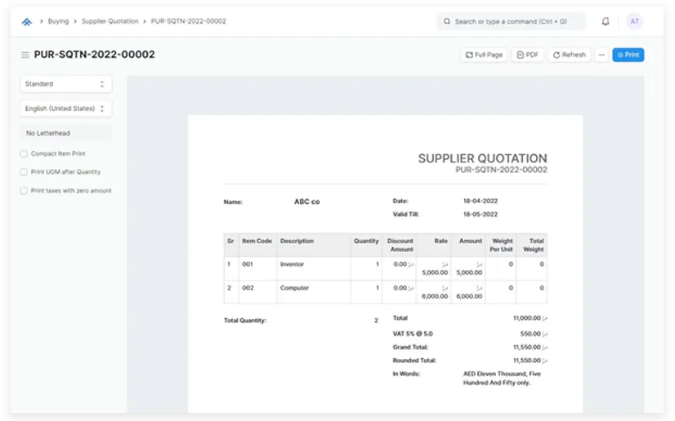675x421 pixels.
Task: Open the AT user avatar menu
Action: point(634,22)
